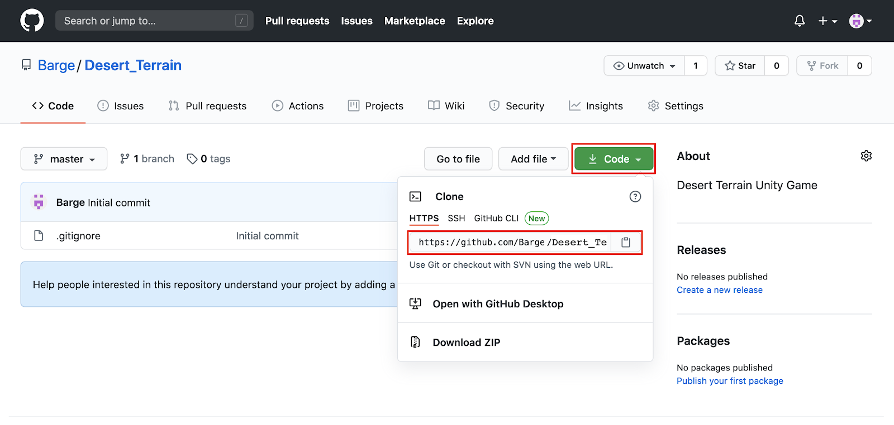The width and height of the screenshot is (894, 425).
Task: Click the About section gear icon
Action: pyautogui.click(x=866, y=156)
